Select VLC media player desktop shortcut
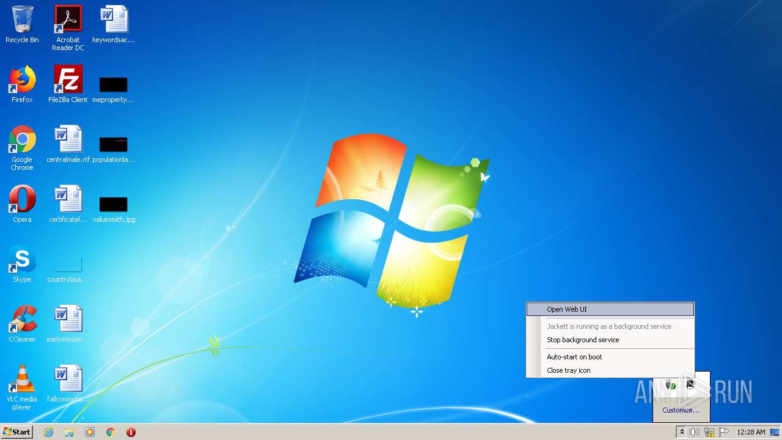This screenshot has width=782, height=440. pyautogui.click(x=22, y=387)
